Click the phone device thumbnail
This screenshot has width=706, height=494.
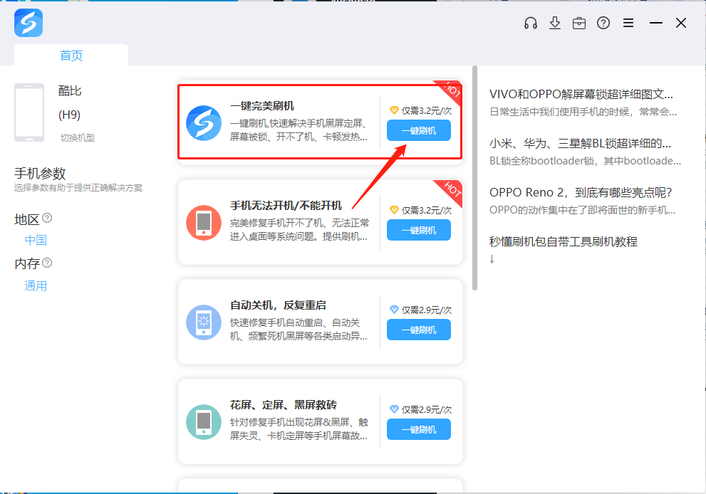point(29,112)
